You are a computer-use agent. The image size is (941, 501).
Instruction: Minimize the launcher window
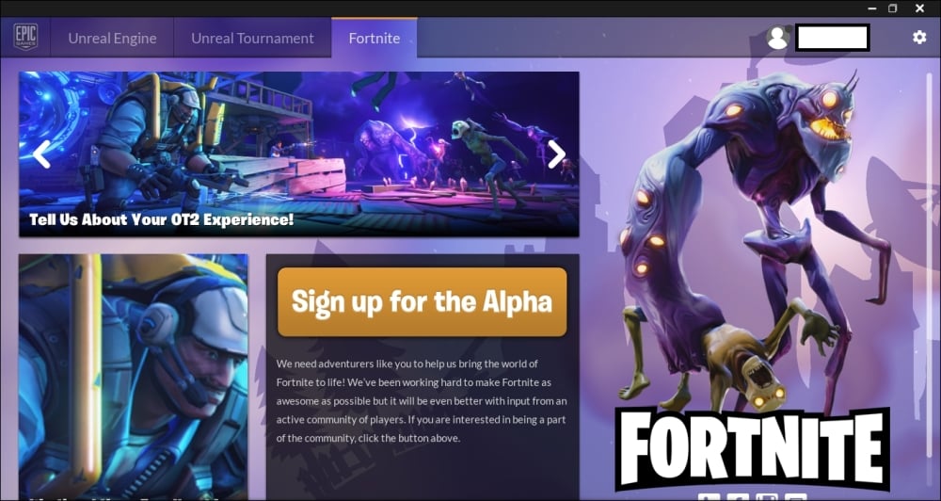(x=871, y=8)
